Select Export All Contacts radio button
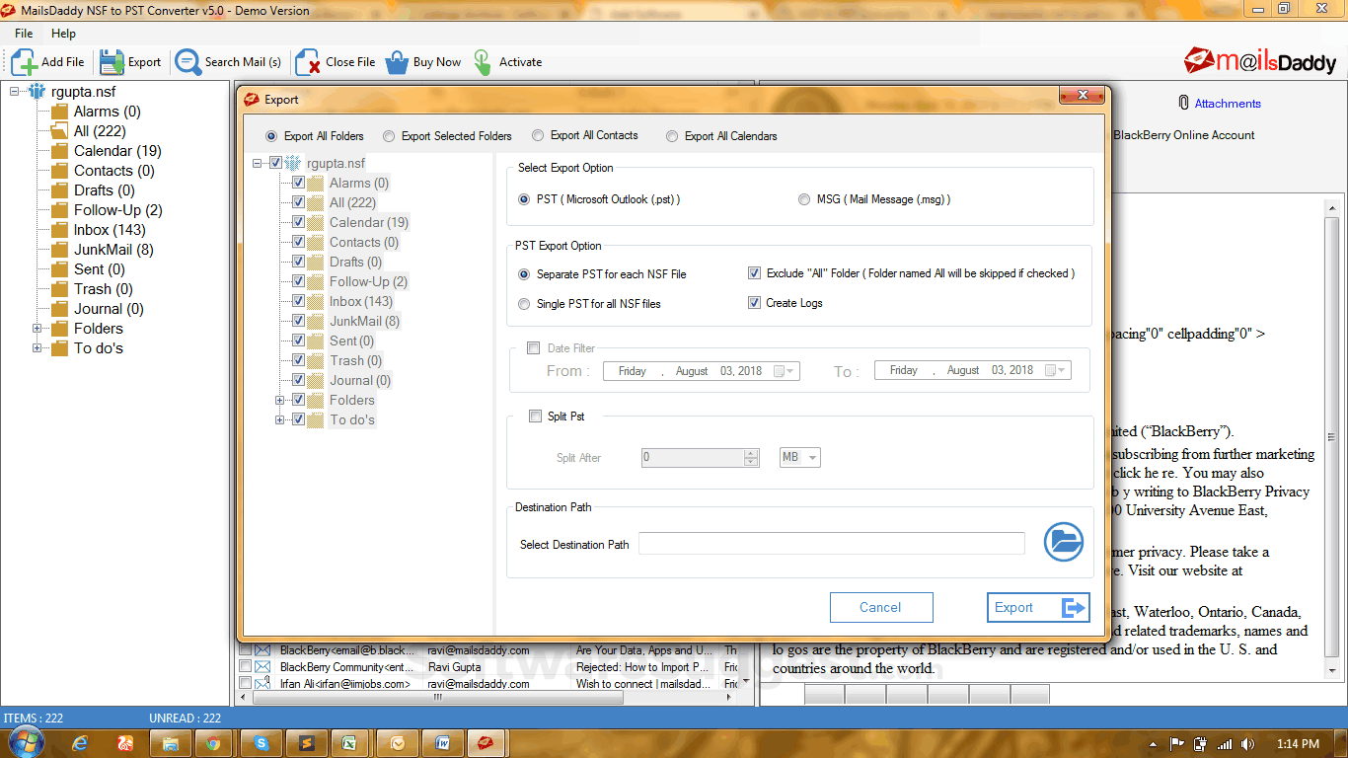 pyautogui.click(x=538, y=135)
